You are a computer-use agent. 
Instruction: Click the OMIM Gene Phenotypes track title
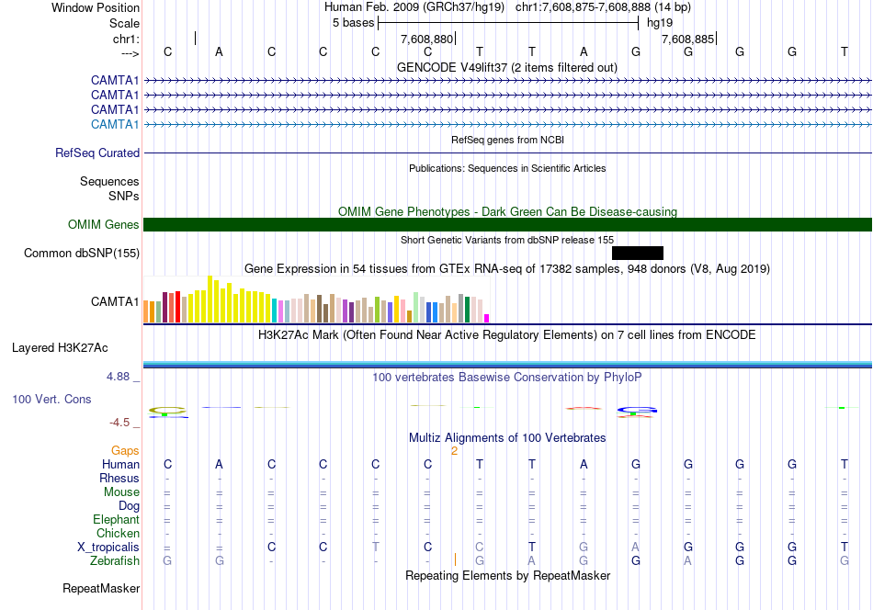click(508, 211)
